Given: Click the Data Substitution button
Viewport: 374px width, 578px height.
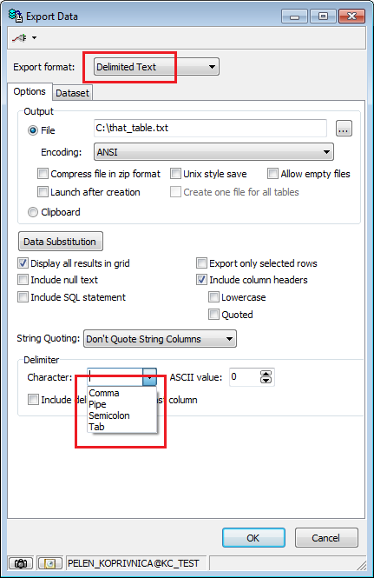Looking at the screenshot, I should pos(61,242).
